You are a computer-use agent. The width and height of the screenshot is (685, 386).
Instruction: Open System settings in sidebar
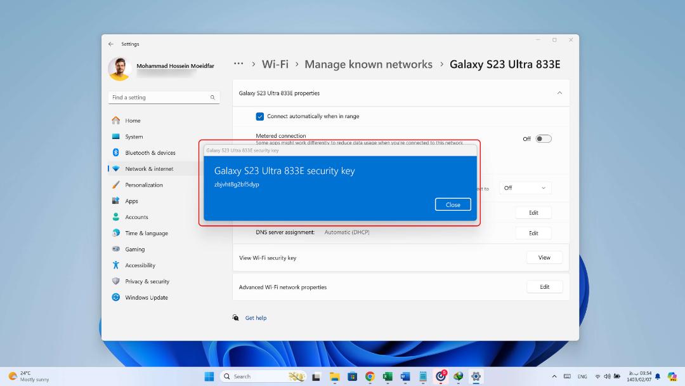[x=134, y=136]
